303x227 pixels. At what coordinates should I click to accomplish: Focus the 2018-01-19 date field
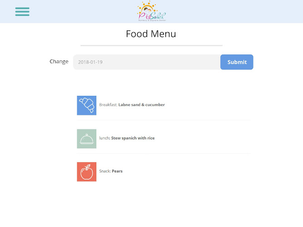[147, 62]
